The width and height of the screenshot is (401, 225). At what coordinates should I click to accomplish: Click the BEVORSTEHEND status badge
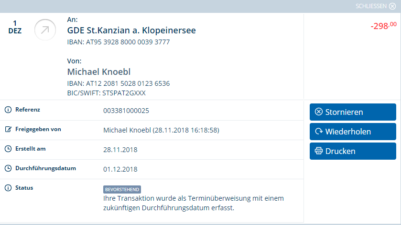click(x=122, y=190)
